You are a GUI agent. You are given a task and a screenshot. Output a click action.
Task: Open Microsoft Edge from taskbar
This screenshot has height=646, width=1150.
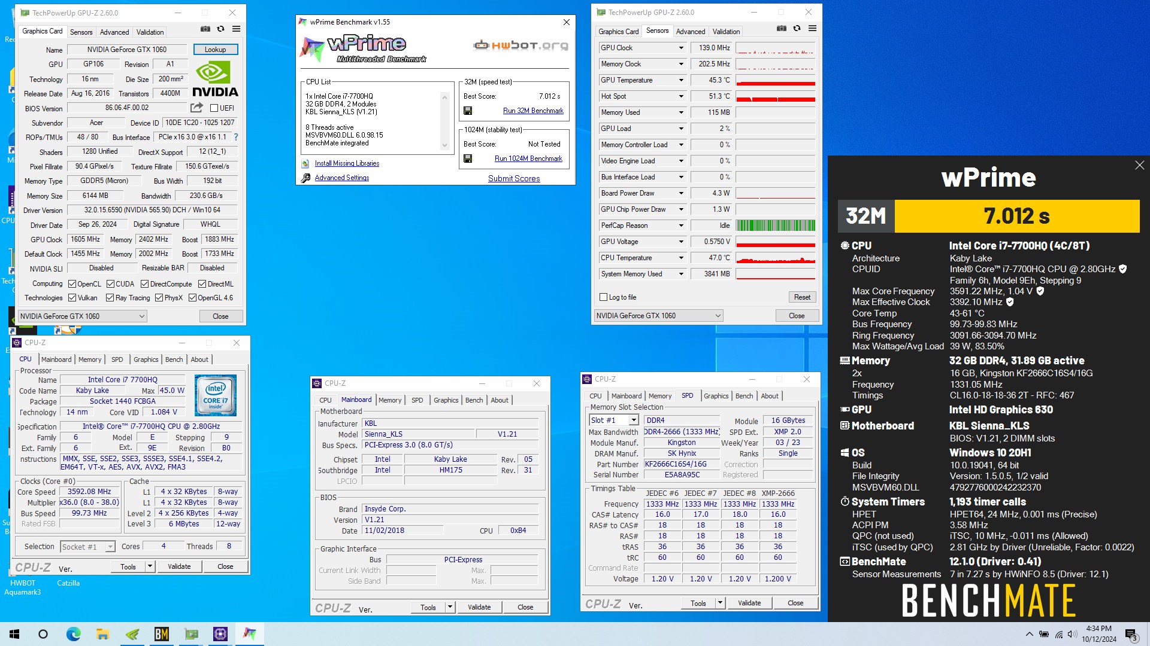(73, 634)
